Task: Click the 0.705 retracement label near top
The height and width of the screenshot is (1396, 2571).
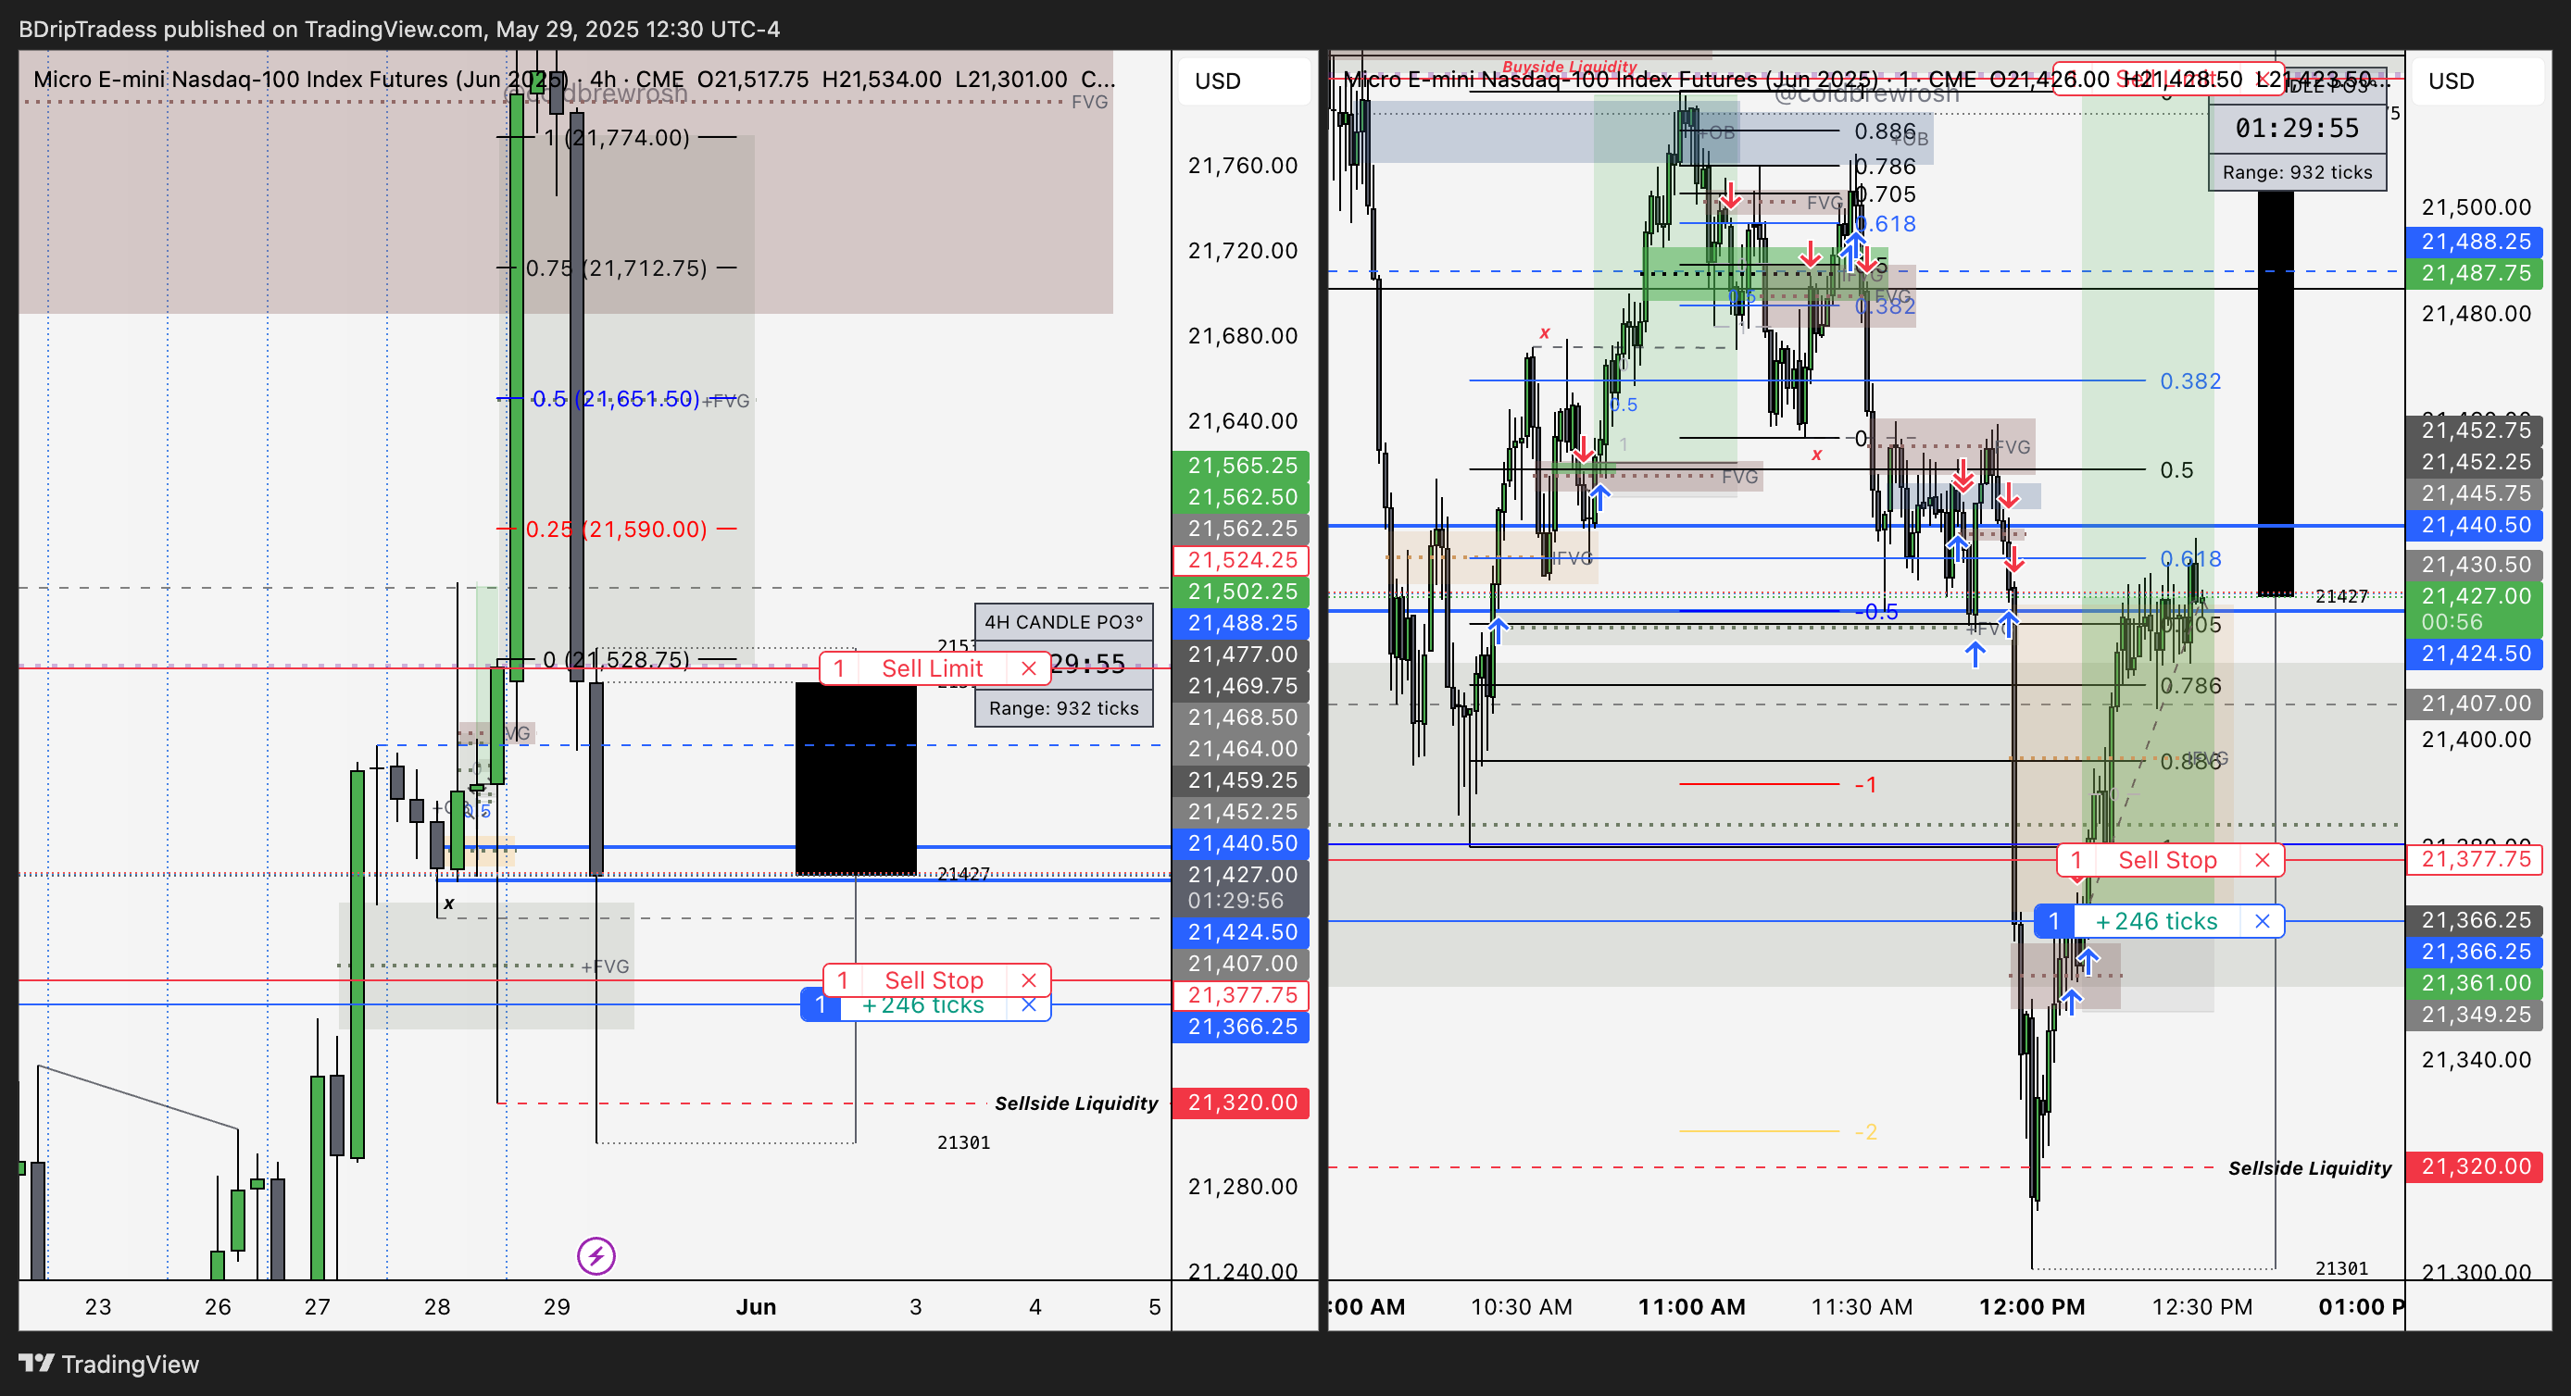Action: click(x=1886, y=194)
